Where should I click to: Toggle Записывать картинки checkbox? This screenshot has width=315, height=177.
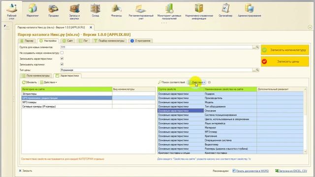coord(62,64)
